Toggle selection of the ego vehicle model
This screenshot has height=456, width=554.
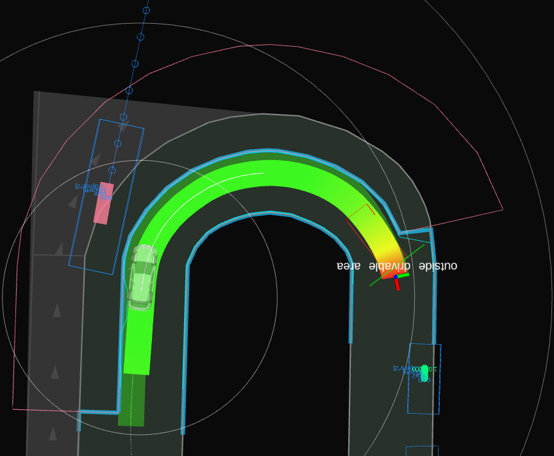tap(142, 275)
